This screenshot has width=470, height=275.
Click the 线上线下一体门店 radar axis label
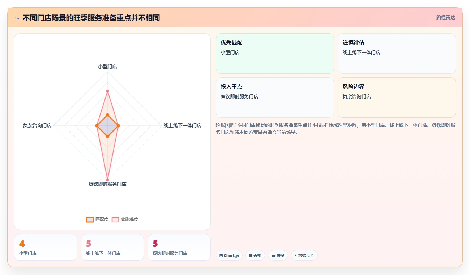tap(183, 125)
